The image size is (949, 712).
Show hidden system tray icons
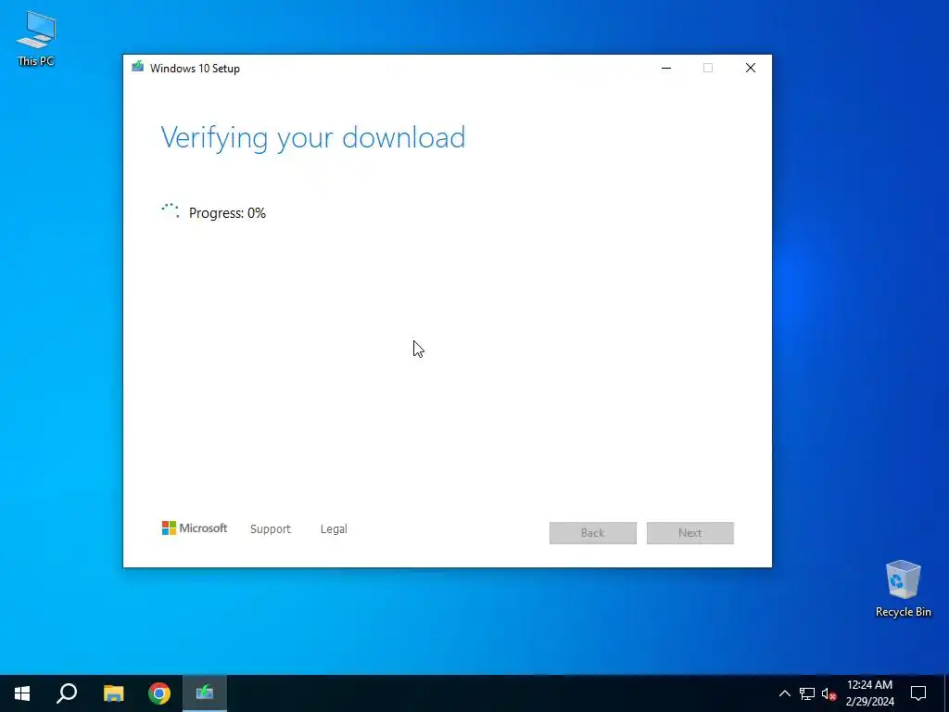pos(784,693)
